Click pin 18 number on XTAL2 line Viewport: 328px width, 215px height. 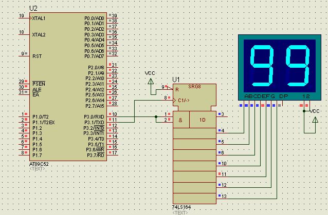(22, 32)
